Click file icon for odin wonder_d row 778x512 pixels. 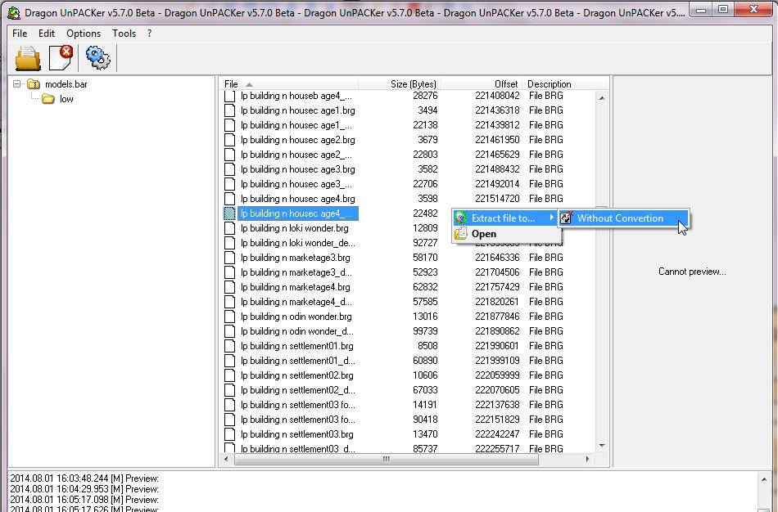pos(230,331)
